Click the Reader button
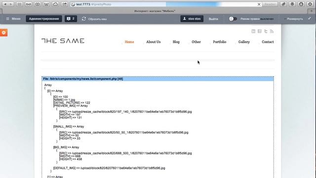 tap(270, 4)
